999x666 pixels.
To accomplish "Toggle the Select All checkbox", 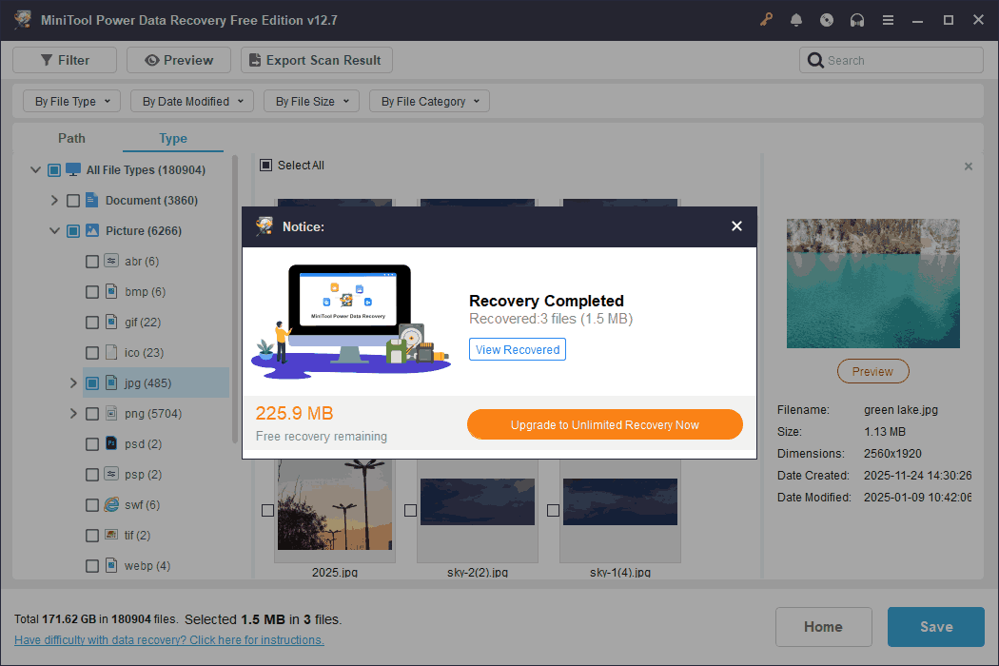I will (x=266, y=166).
